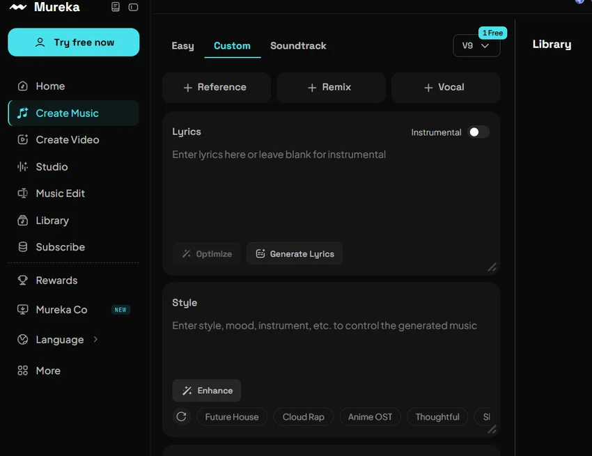Switch to the Easy tab

tap(182, 46)
